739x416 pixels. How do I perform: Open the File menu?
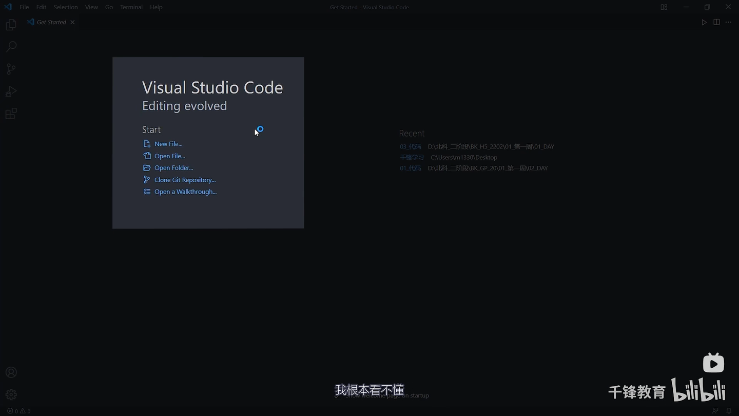[x=24, y=7]
